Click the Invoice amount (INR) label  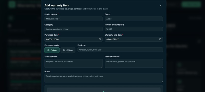coord(114,25)
